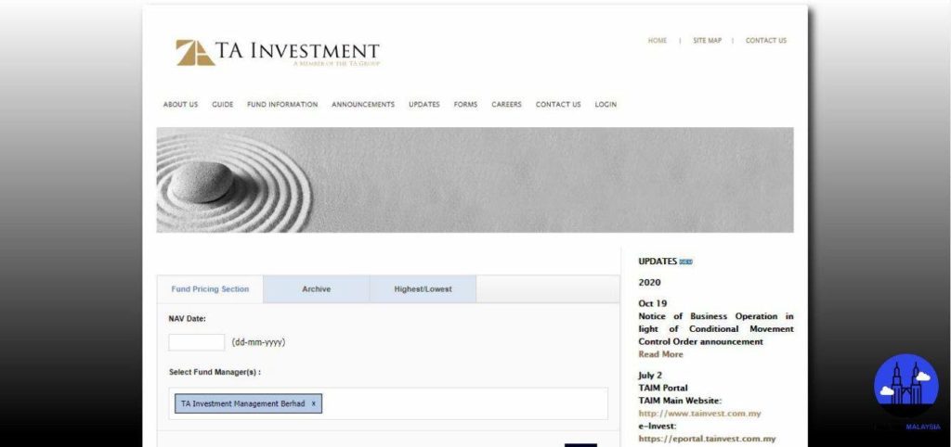Open Read More under Oct 19 notice
951x447 pixels.
coord(660,354)
